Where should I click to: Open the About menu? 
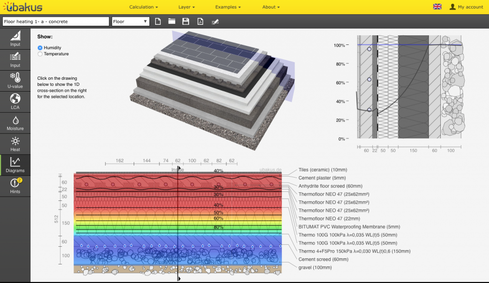[271, 7]
